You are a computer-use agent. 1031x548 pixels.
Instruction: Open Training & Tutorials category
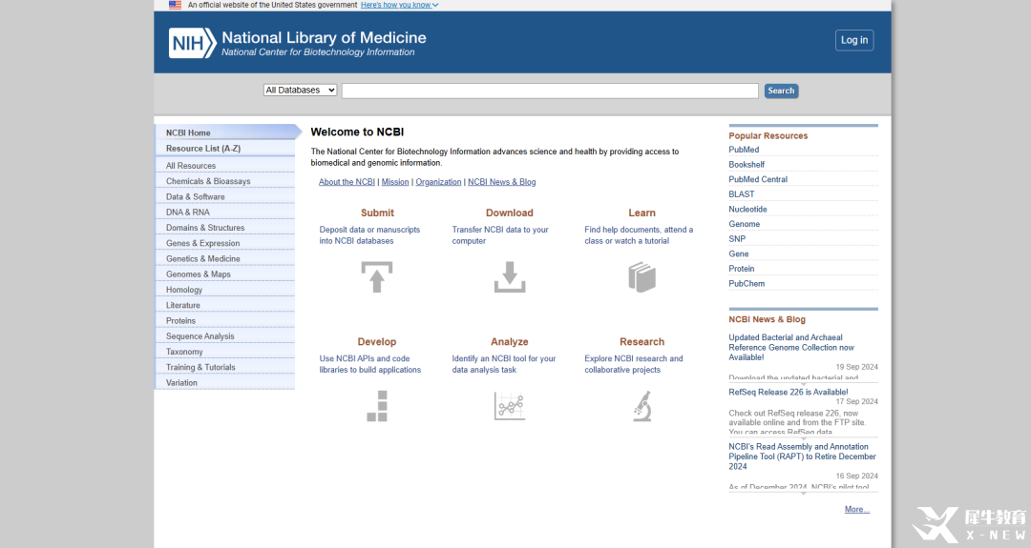[x=225, y=368]
